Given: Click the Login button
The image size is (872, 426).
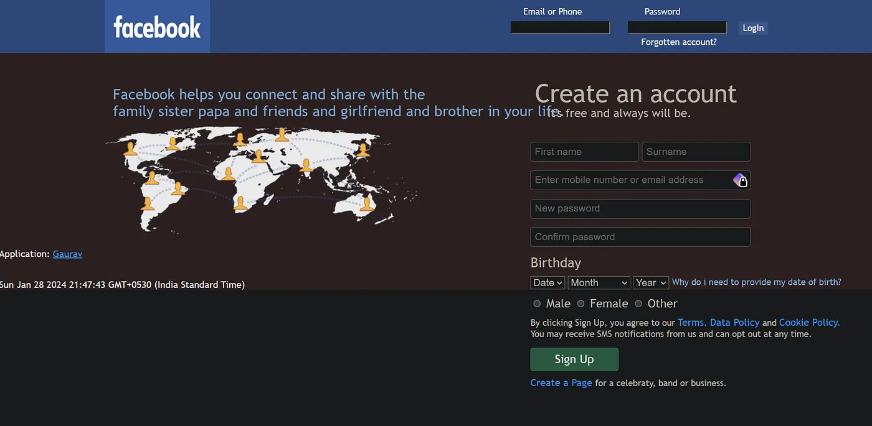Looking at the screenshot, I should 753,28.
